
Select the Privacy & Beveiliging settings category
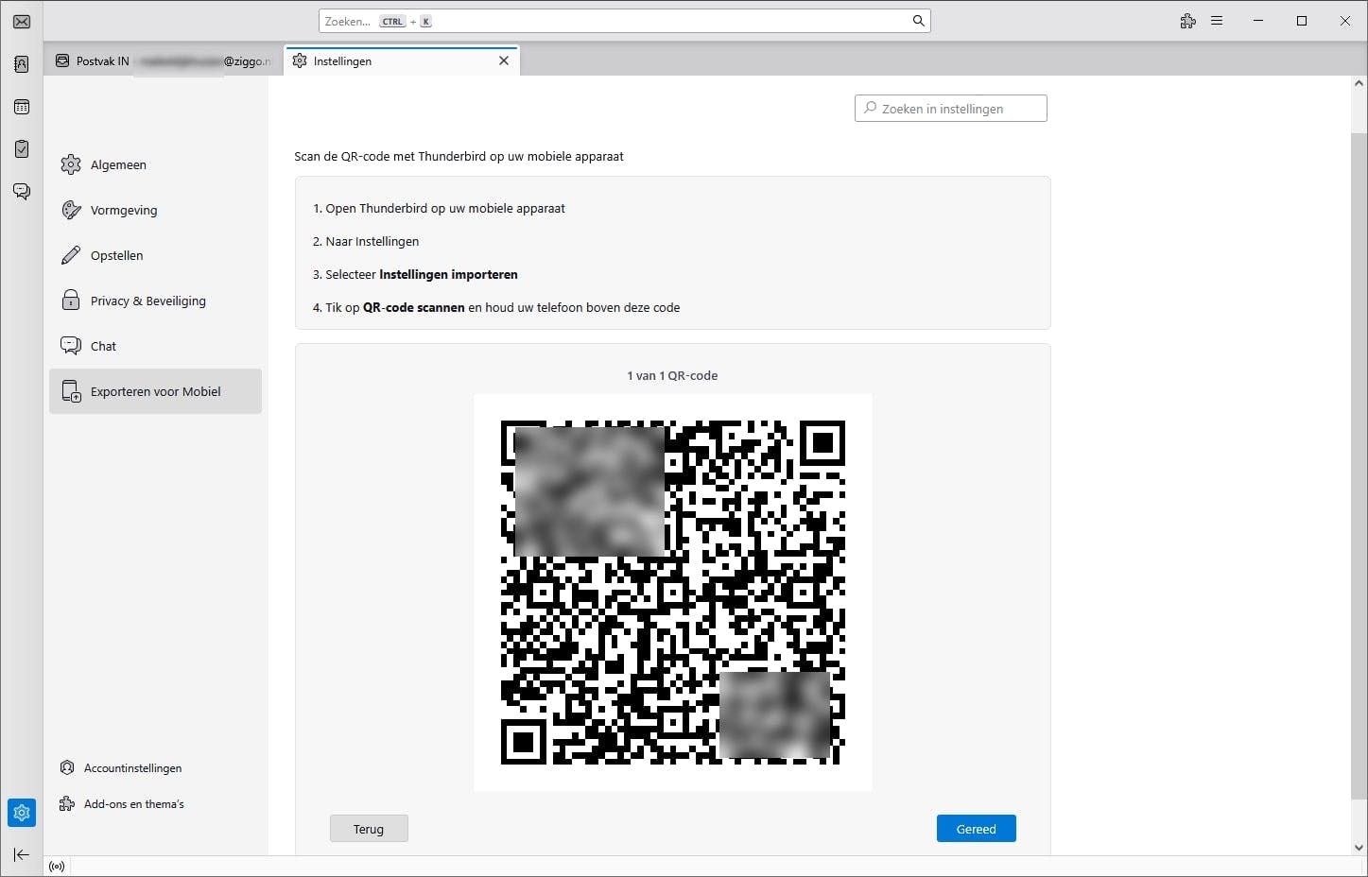(x=148, y=301)
